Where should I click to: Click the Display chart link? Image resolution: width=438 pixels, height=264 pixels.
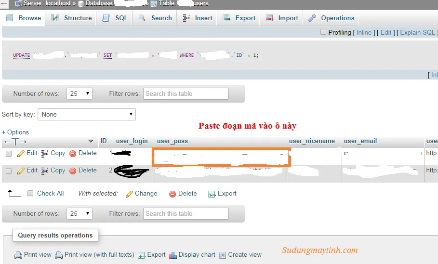192,255
